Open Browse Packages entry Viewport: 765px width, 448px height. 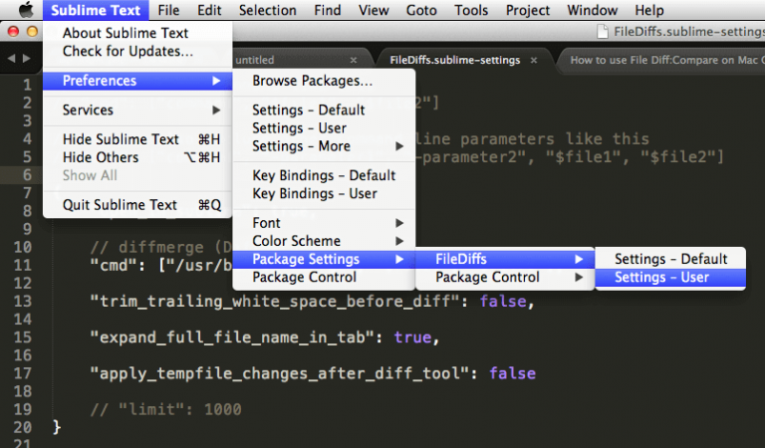312,80
